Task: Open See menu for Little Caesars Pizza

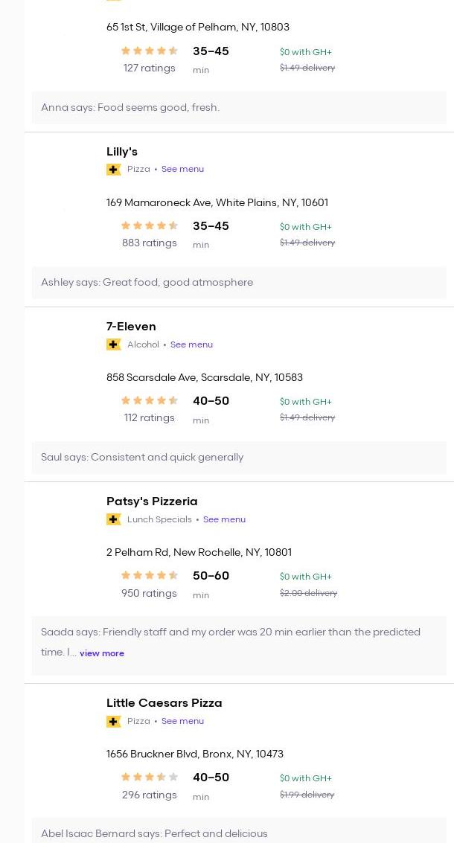Action: point(182,721)
